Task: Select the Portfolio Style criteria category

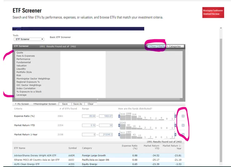Action: 24,72
